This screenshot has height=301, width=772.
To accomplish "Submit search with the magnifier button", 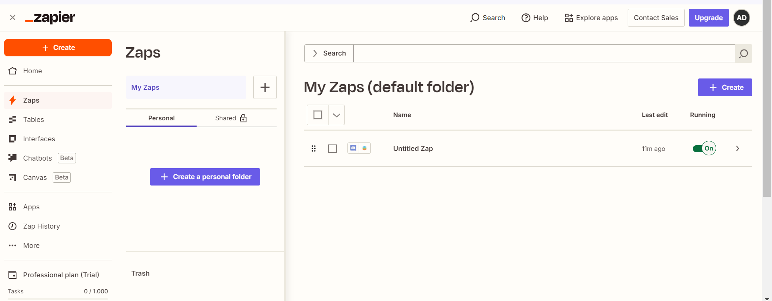I will click(x=743, y=54).
